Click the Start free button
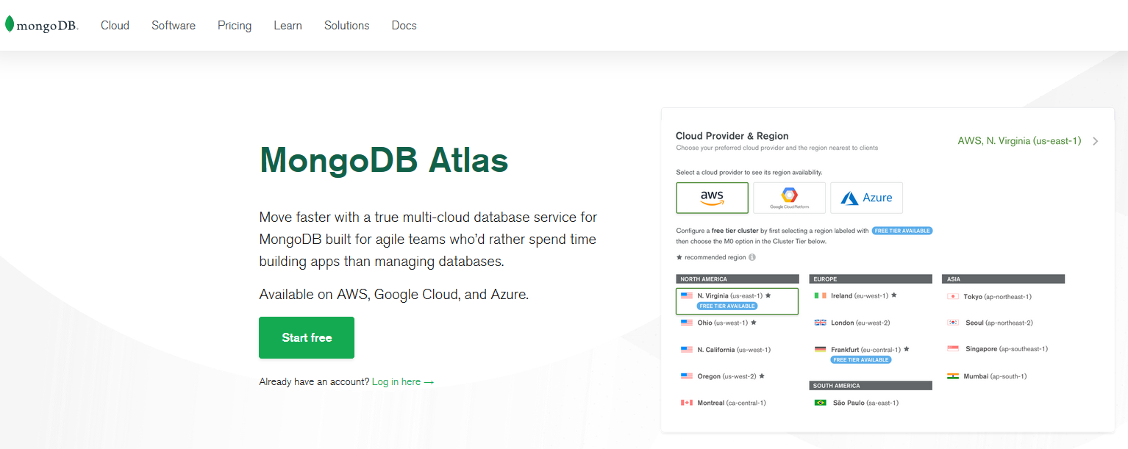 tap(307, 338)
